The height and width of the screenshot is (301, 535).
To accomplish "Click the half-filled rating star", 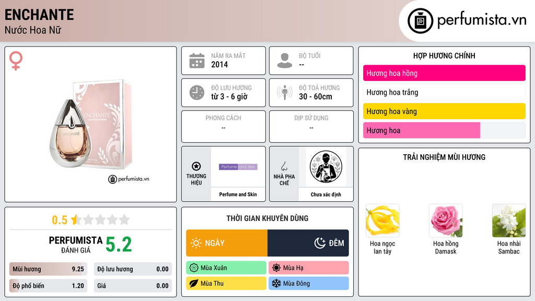I will coord(76,219).
